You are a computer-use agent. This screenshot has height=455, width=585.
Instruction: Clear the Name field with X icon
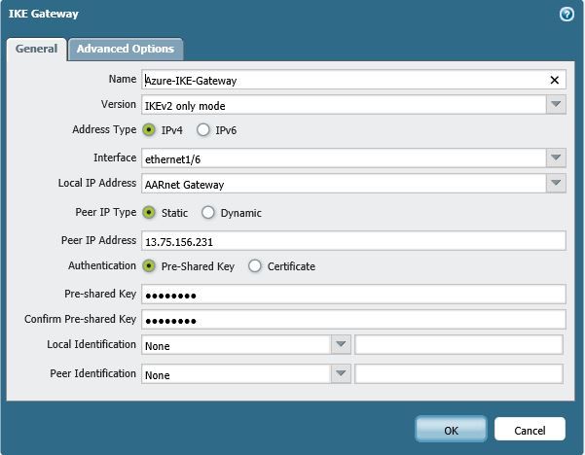[x=555, y=81]
